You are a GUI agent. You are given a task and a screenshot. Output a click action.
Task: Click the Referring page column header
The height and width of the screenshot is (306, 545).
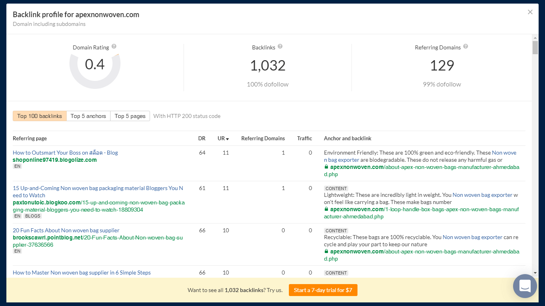pyautogui.click(x=30, y=138)
